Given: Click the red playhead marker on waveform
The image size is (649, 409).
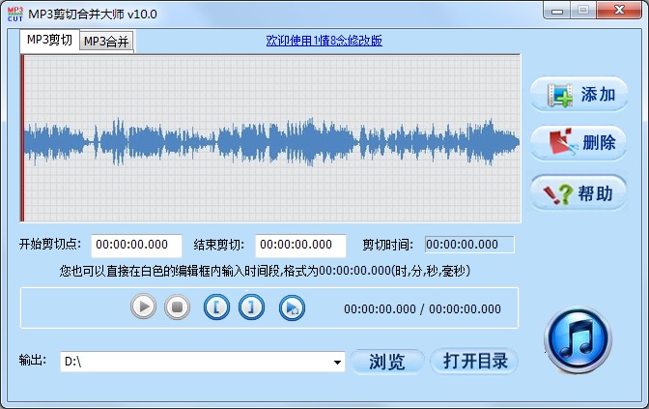Looking at the screenshot, I should click(x=22, y=138).
